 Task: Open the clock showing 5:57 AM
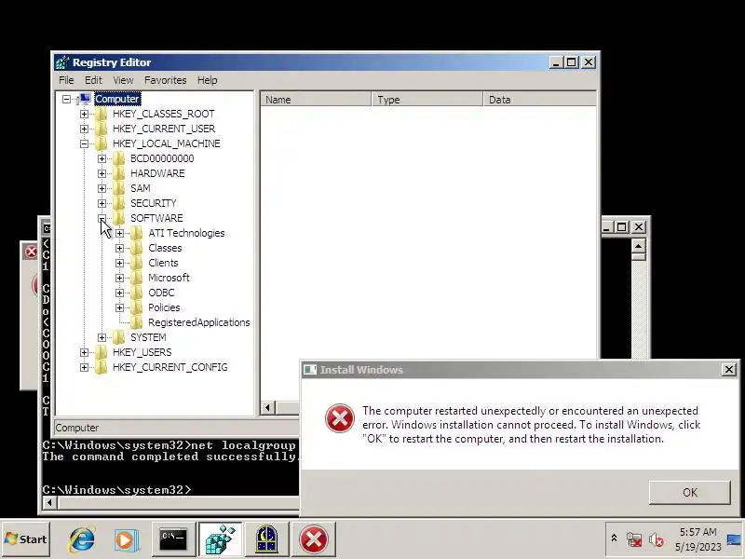coord(698,539)
